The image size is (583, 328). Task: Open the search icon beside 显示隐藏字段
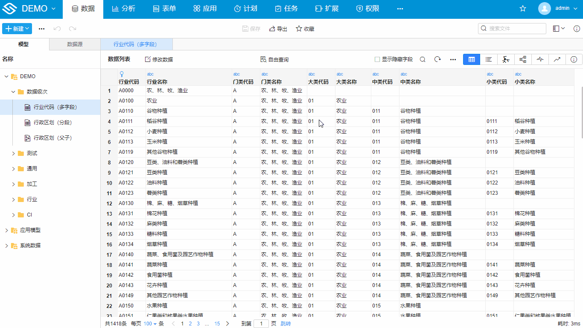click(x=423, y=59)
